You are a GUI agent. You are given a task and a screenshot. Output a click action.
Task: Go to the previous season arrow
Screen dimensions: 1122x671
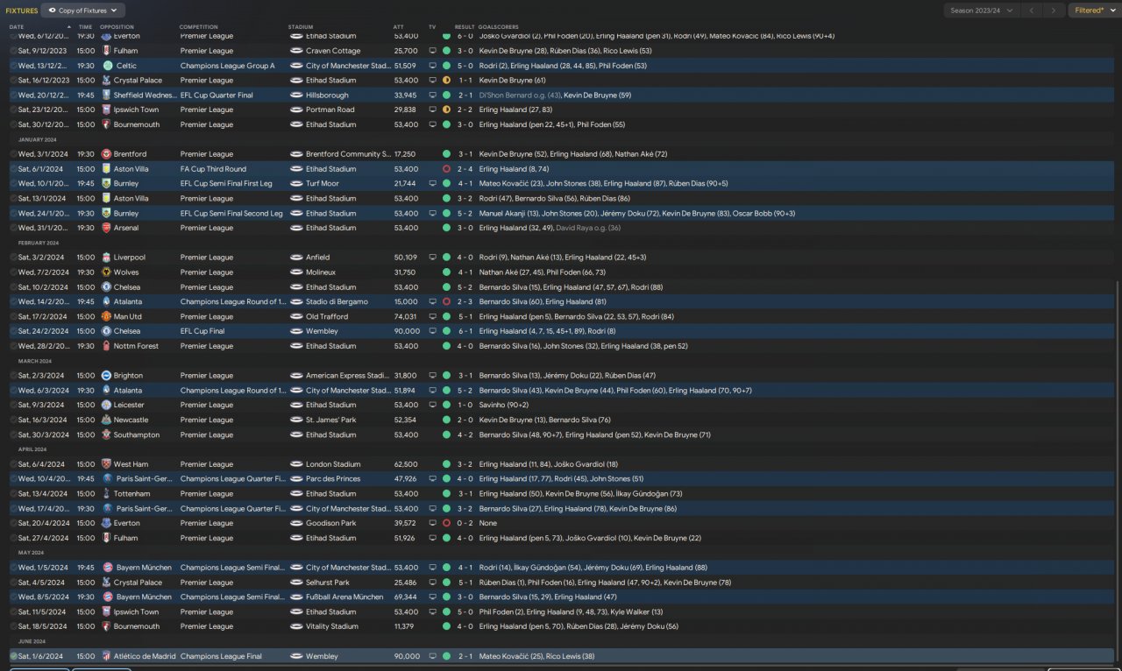pos(1032,11)
